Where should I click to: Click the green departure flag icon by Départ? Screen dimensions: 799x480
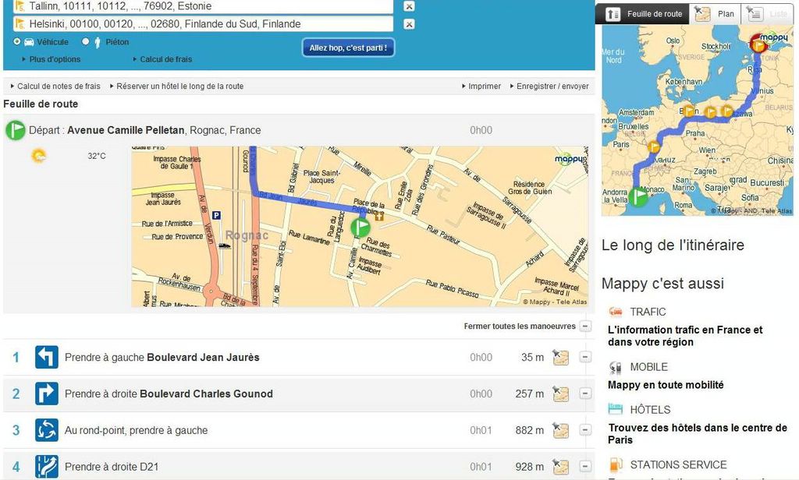[16, 130]
